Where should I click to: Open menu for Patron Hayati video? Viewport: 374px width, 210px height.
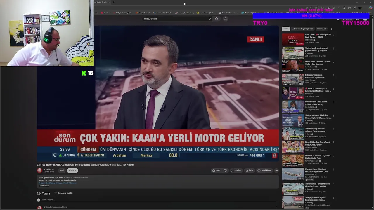334,102
